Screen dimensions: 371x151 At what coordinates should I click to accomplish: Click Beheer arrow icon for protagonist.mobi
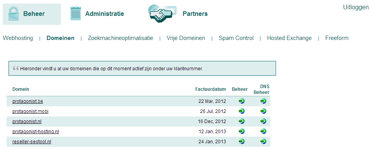pos(242,111)
